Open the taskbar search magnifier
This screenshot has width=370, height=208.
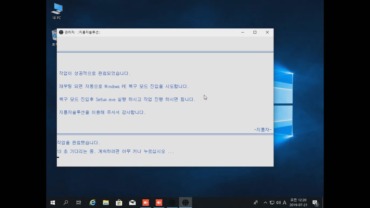pos(66,203)
